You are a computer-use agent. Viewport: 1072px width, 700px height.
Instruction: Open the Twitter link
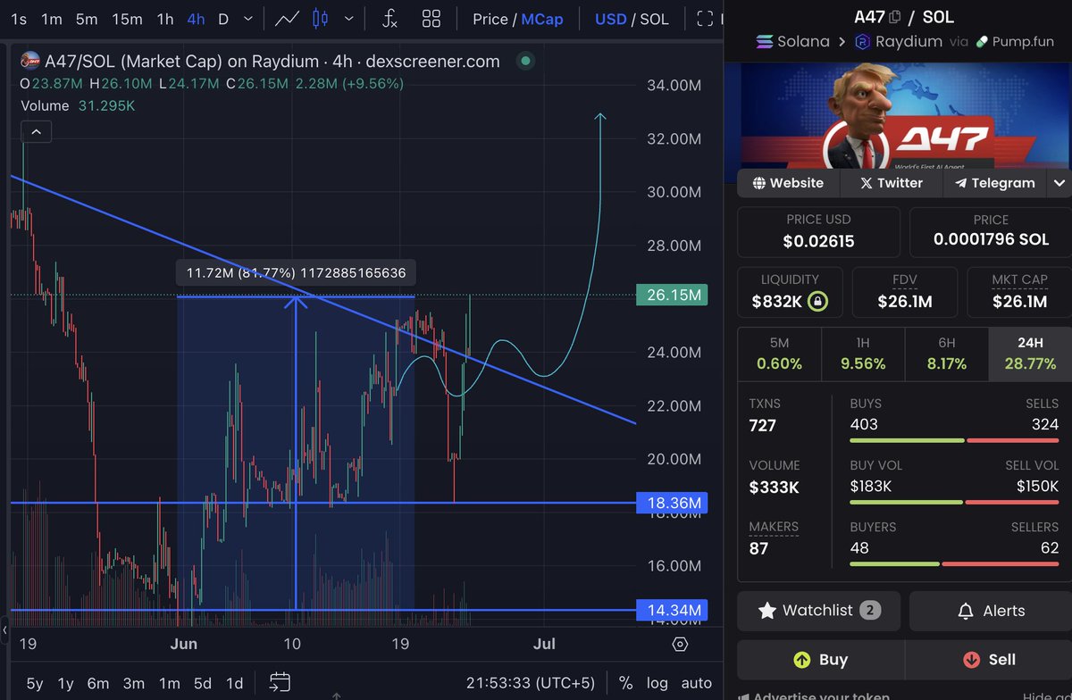(x=891, y=183)
